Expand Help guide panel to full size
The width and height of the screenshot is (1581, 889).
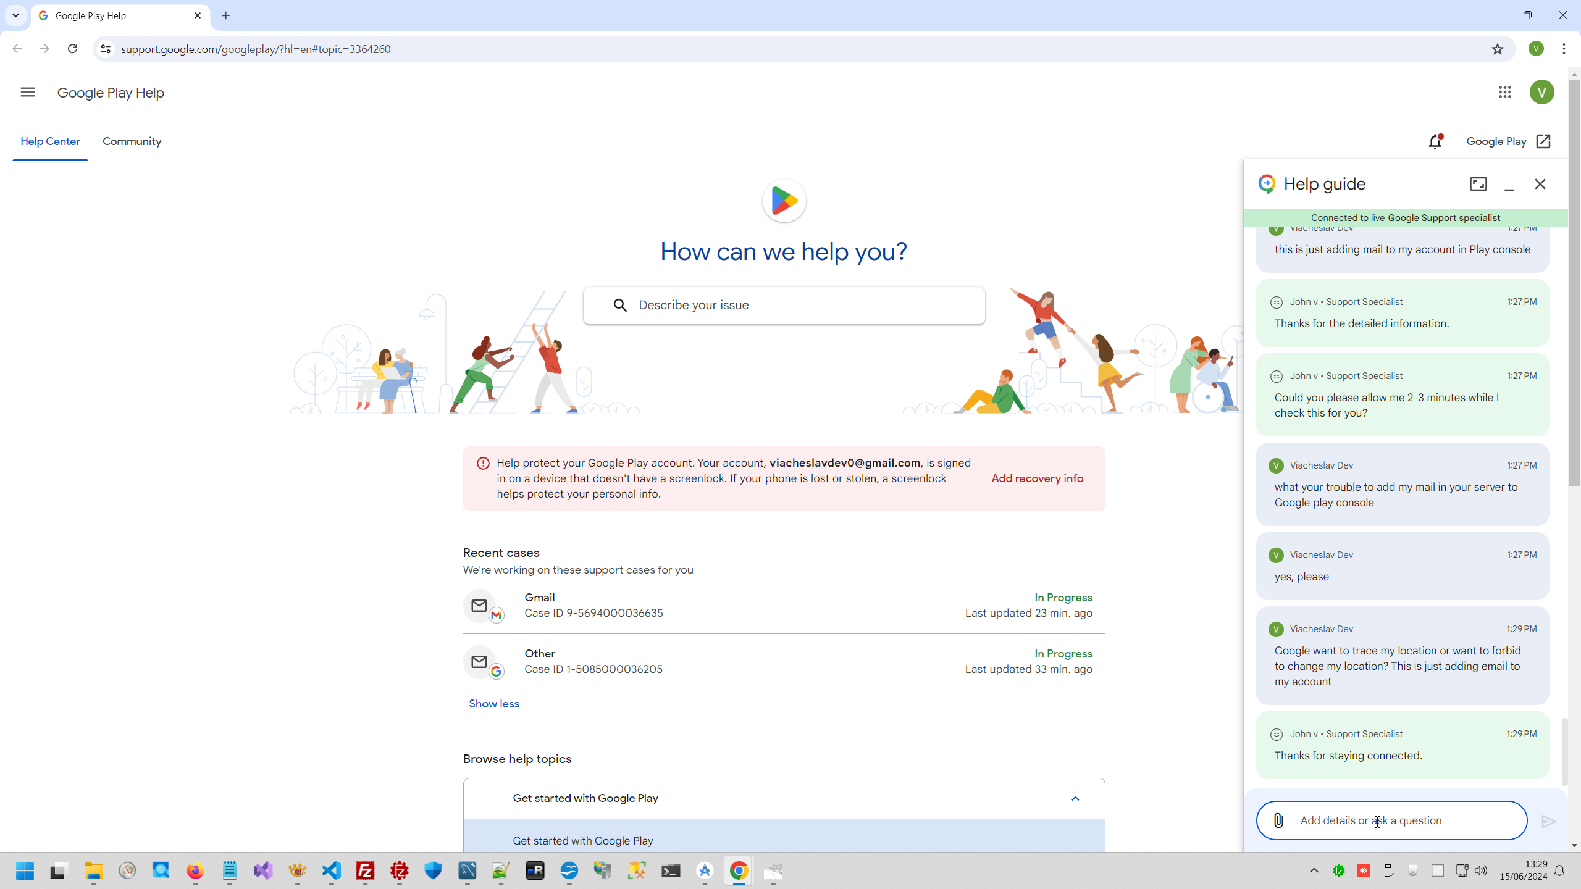pyautogui.click(x=1478, y=184)
